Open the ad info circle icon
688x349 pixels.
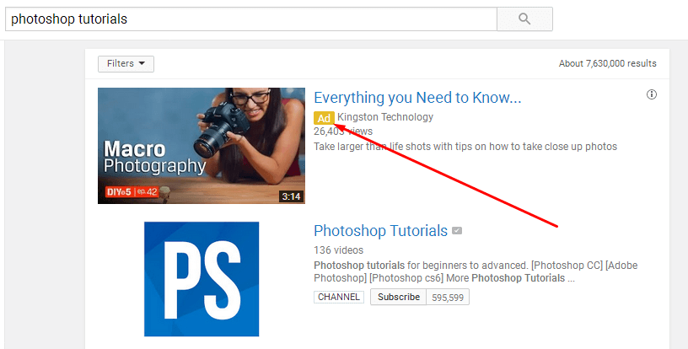[x=652, y=94]
